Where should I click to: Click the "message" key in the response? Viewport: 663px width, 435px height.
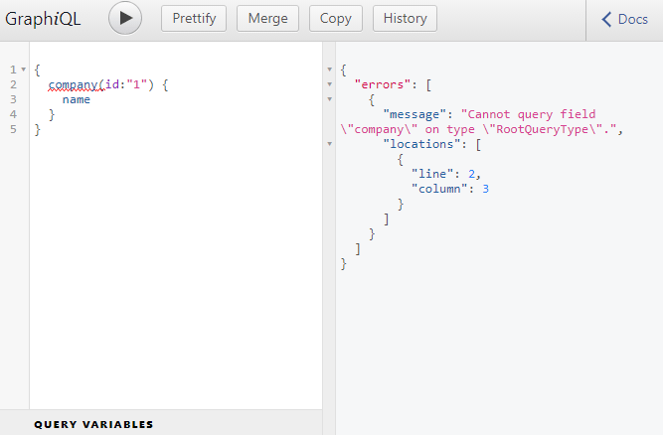coord(417,115)
